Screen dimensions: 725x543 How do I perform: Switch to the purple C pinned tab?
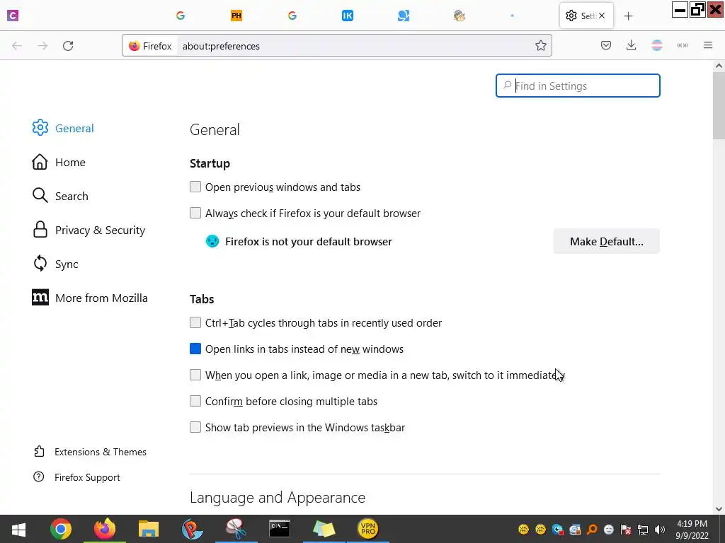coord(13,16)
